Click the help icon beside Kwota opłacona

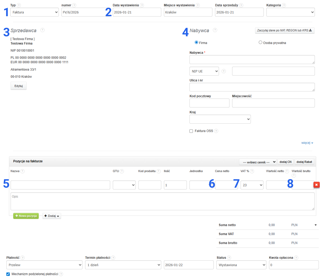tap(296, 258)
